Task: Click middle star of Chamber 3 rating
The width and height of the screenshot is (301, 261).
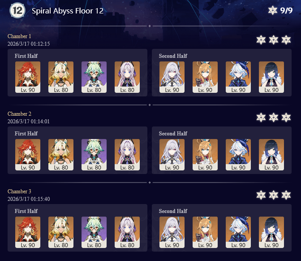Action: [x=274, y=195]
